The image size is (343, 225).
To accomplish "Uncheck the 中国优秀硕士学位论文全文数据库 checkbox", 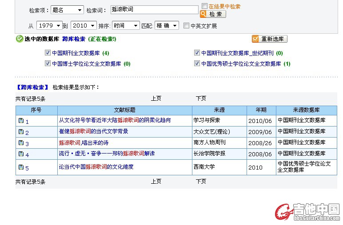I will 197,63.
